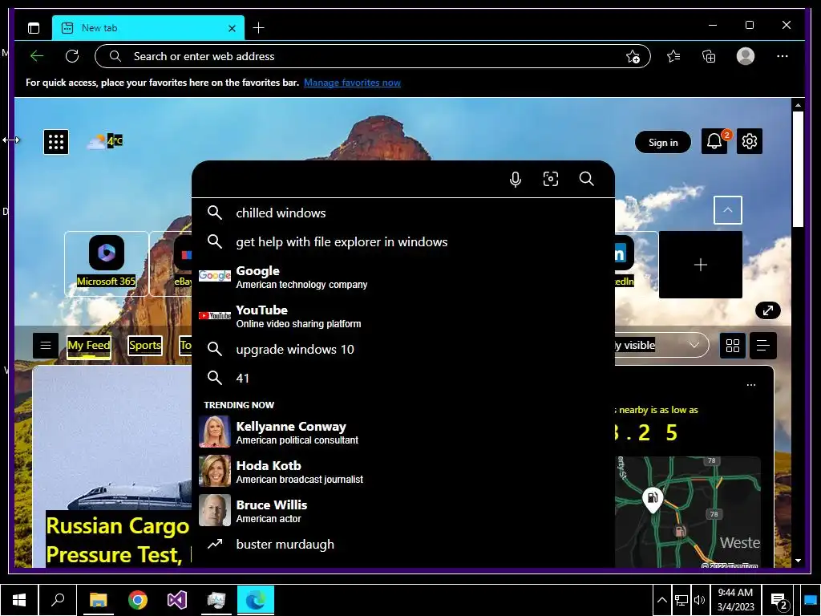Click the Sign in button
The width and height of the screenshot is (821, 616).
[x=663, y=142]
